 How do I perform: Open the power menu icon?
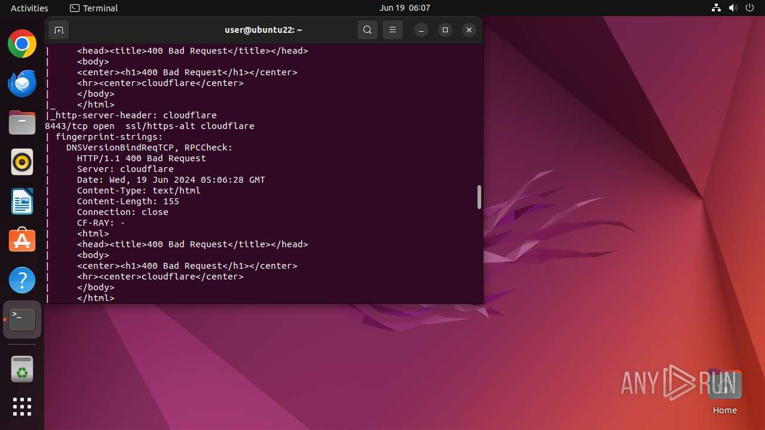750,8
